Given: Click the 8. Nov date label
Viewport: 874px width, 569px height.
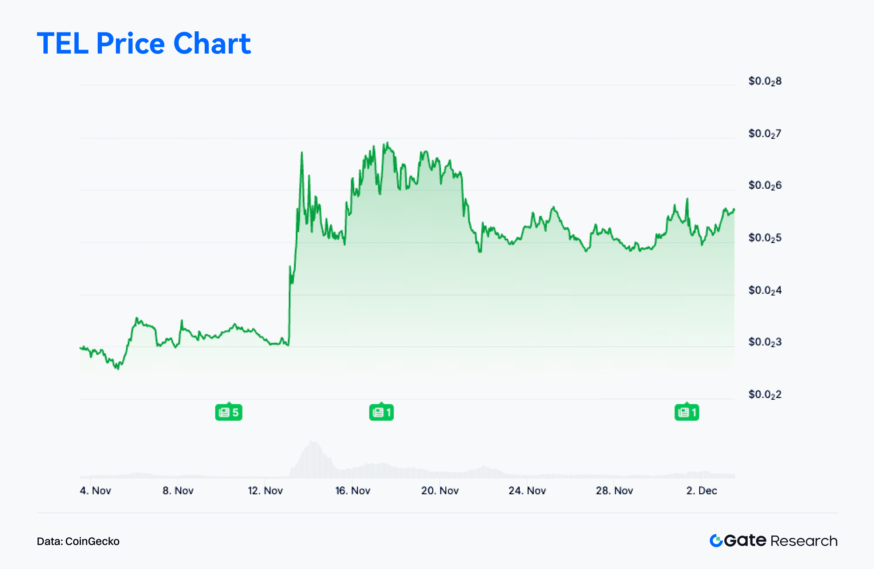Looking at the screenshot, I should click(178, 490).
